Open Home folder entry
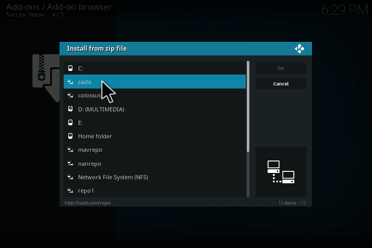The height and width of the screenshot is (248, 372). [155, 136]
